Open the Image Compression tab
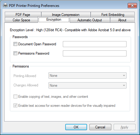The image size is (140, 135). click(66, 15)
